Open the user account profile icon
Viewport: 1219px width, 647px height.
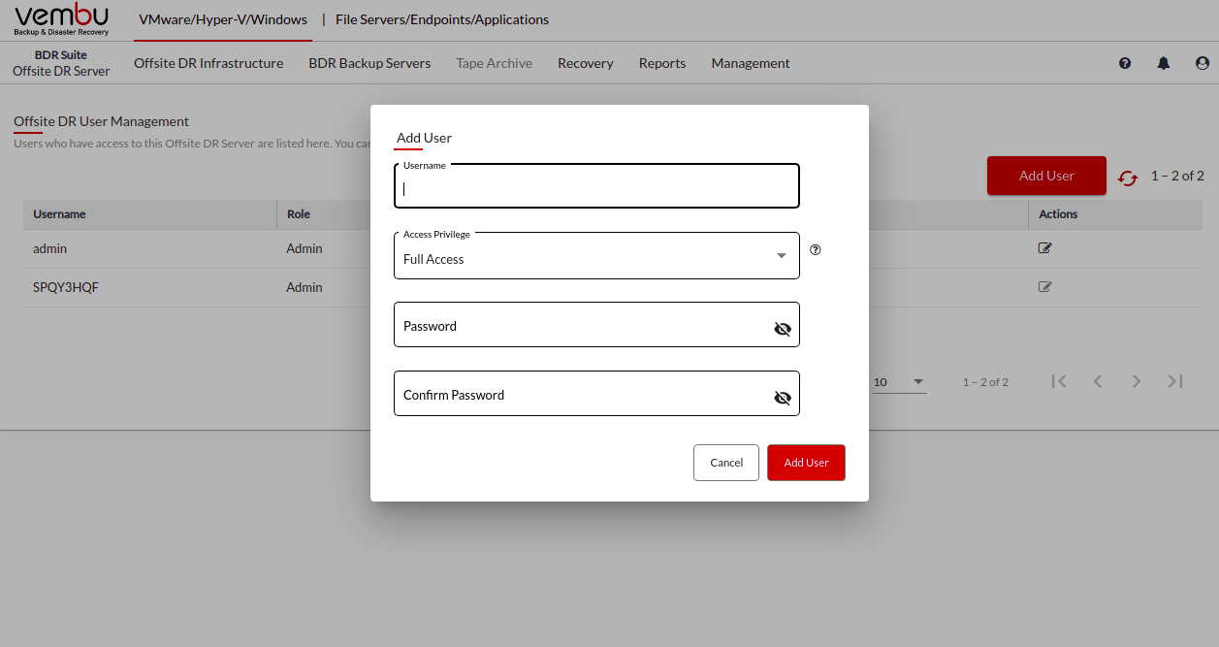click(1203, 63)
